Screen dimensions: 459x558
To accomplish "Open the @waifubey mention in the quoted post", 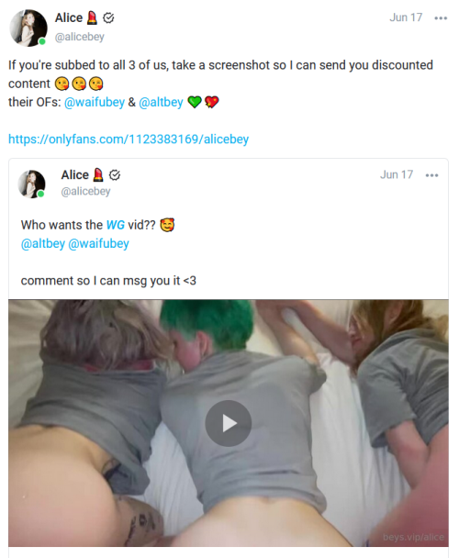I will (98, 244).
